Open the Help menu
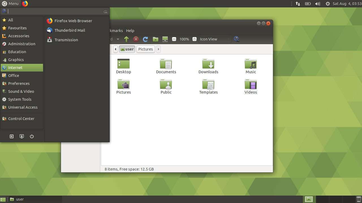This screenshot has width=362, height=203. pos(130,30)
